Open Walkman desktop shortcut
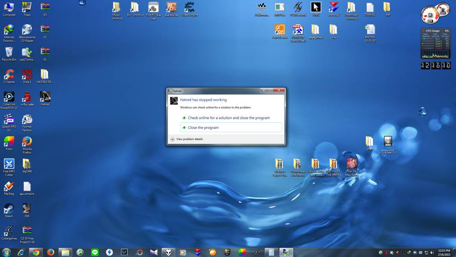Image resolution: width=456 pixels, height=257 pixels. pos(262,9)
